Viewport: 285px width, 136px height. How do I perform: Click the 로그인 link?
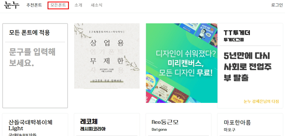pyautogui.click(x=277, y=5)
